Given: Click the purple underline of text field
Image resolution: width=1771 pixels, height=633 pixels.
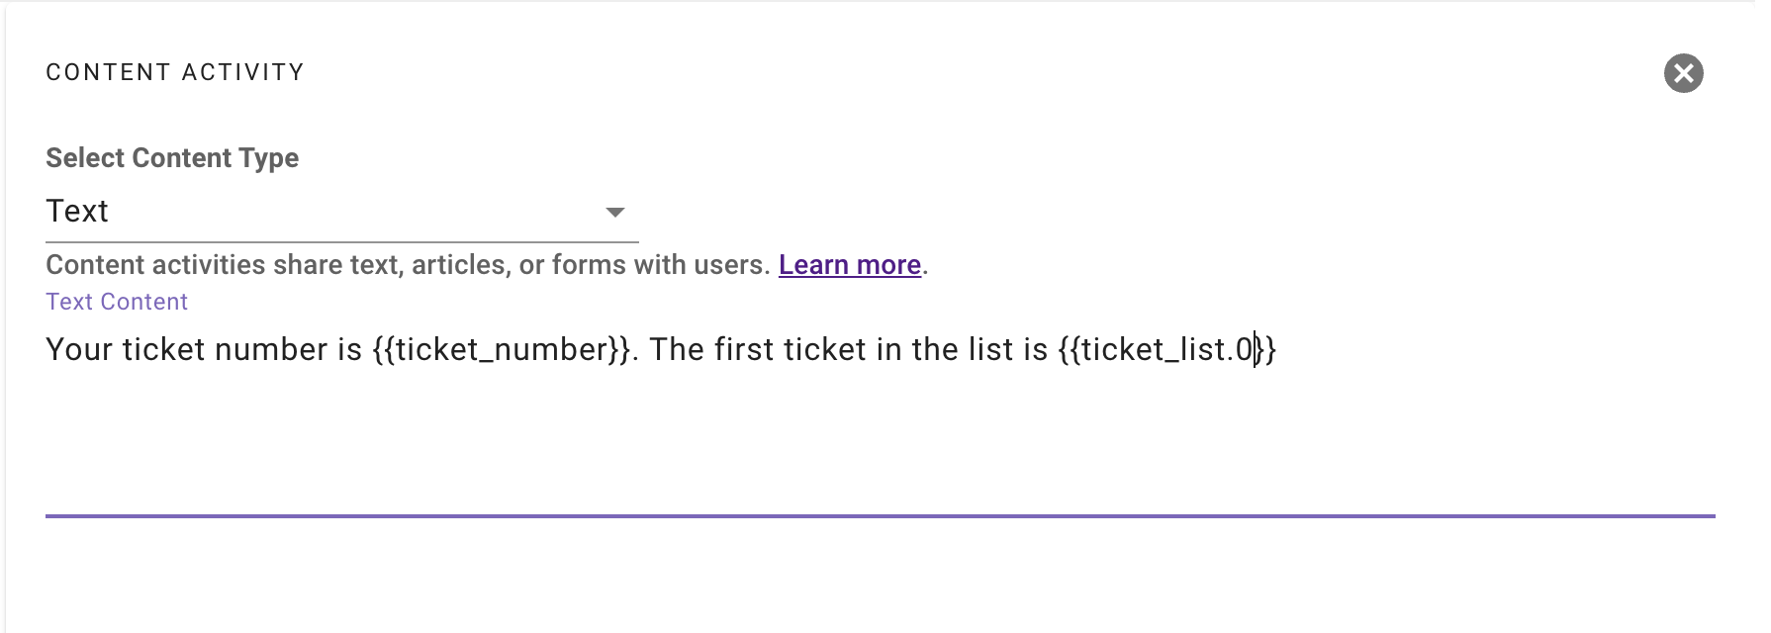Looking at the screenshot, I should click(x=881, y=515).
